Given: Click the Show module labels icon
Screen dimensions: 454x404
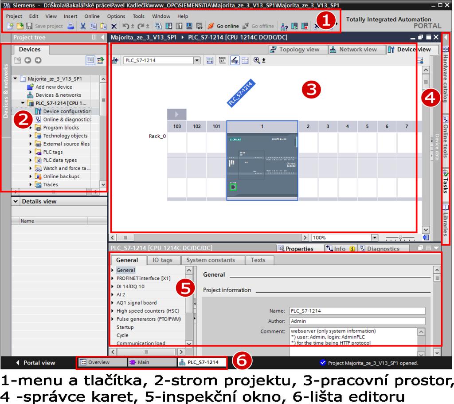Looking at the screenshot, I should point(222,60).
